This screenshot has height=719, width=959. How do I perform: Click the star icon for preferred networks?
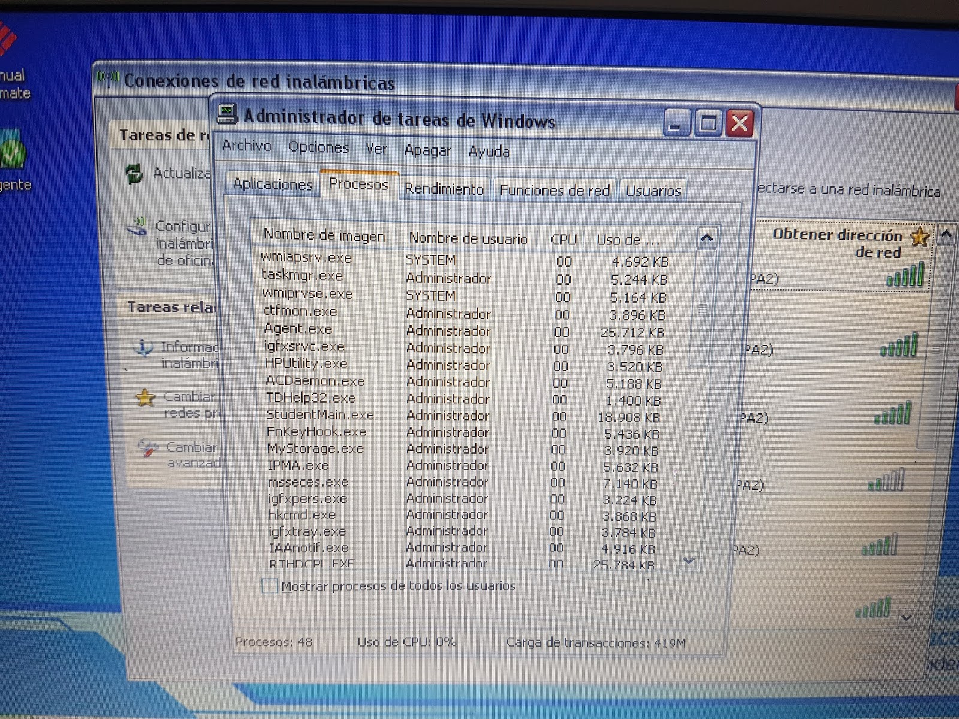pos(146,397)
